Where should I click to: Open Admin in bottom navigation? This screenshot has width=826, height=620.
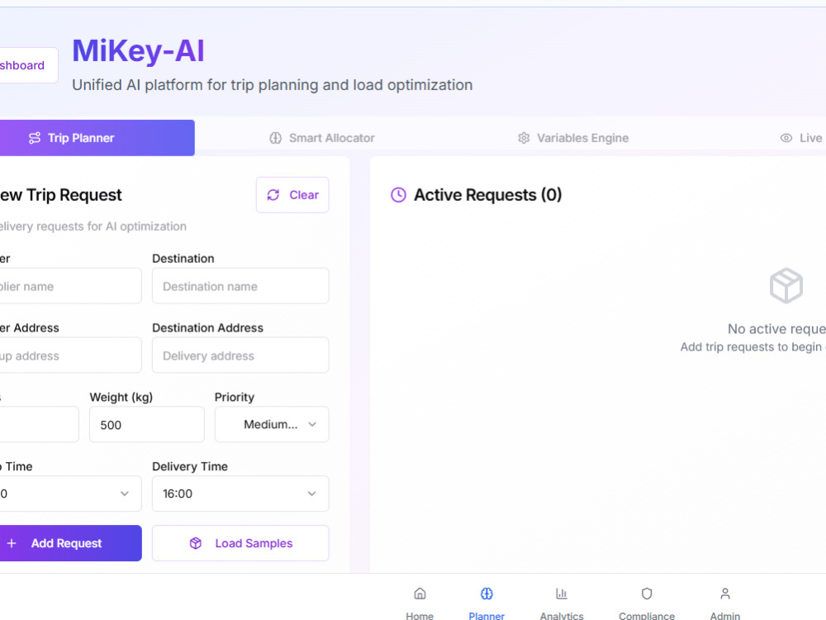coord(725,603)
